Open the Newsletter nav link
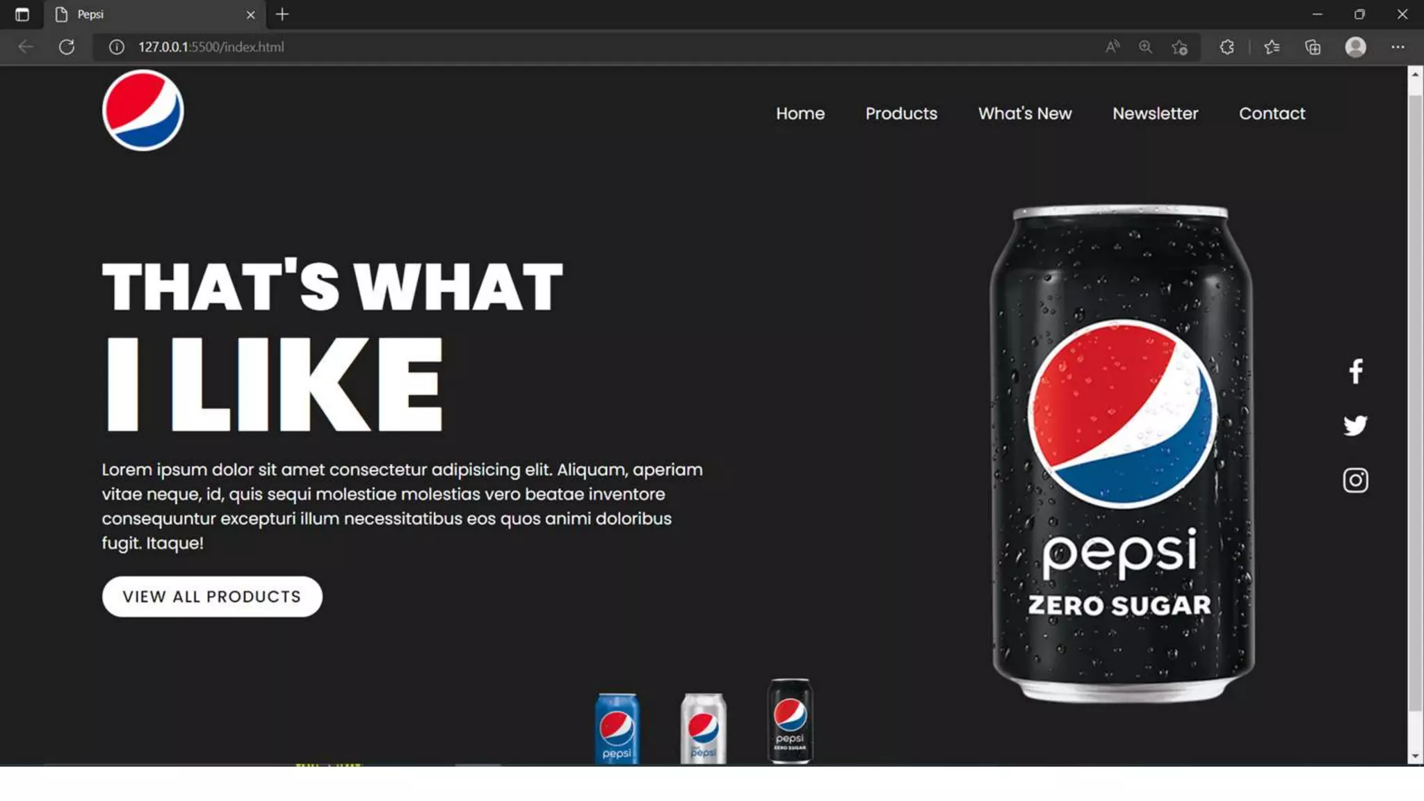The image size is (1424, 801). pos(1155,113)
